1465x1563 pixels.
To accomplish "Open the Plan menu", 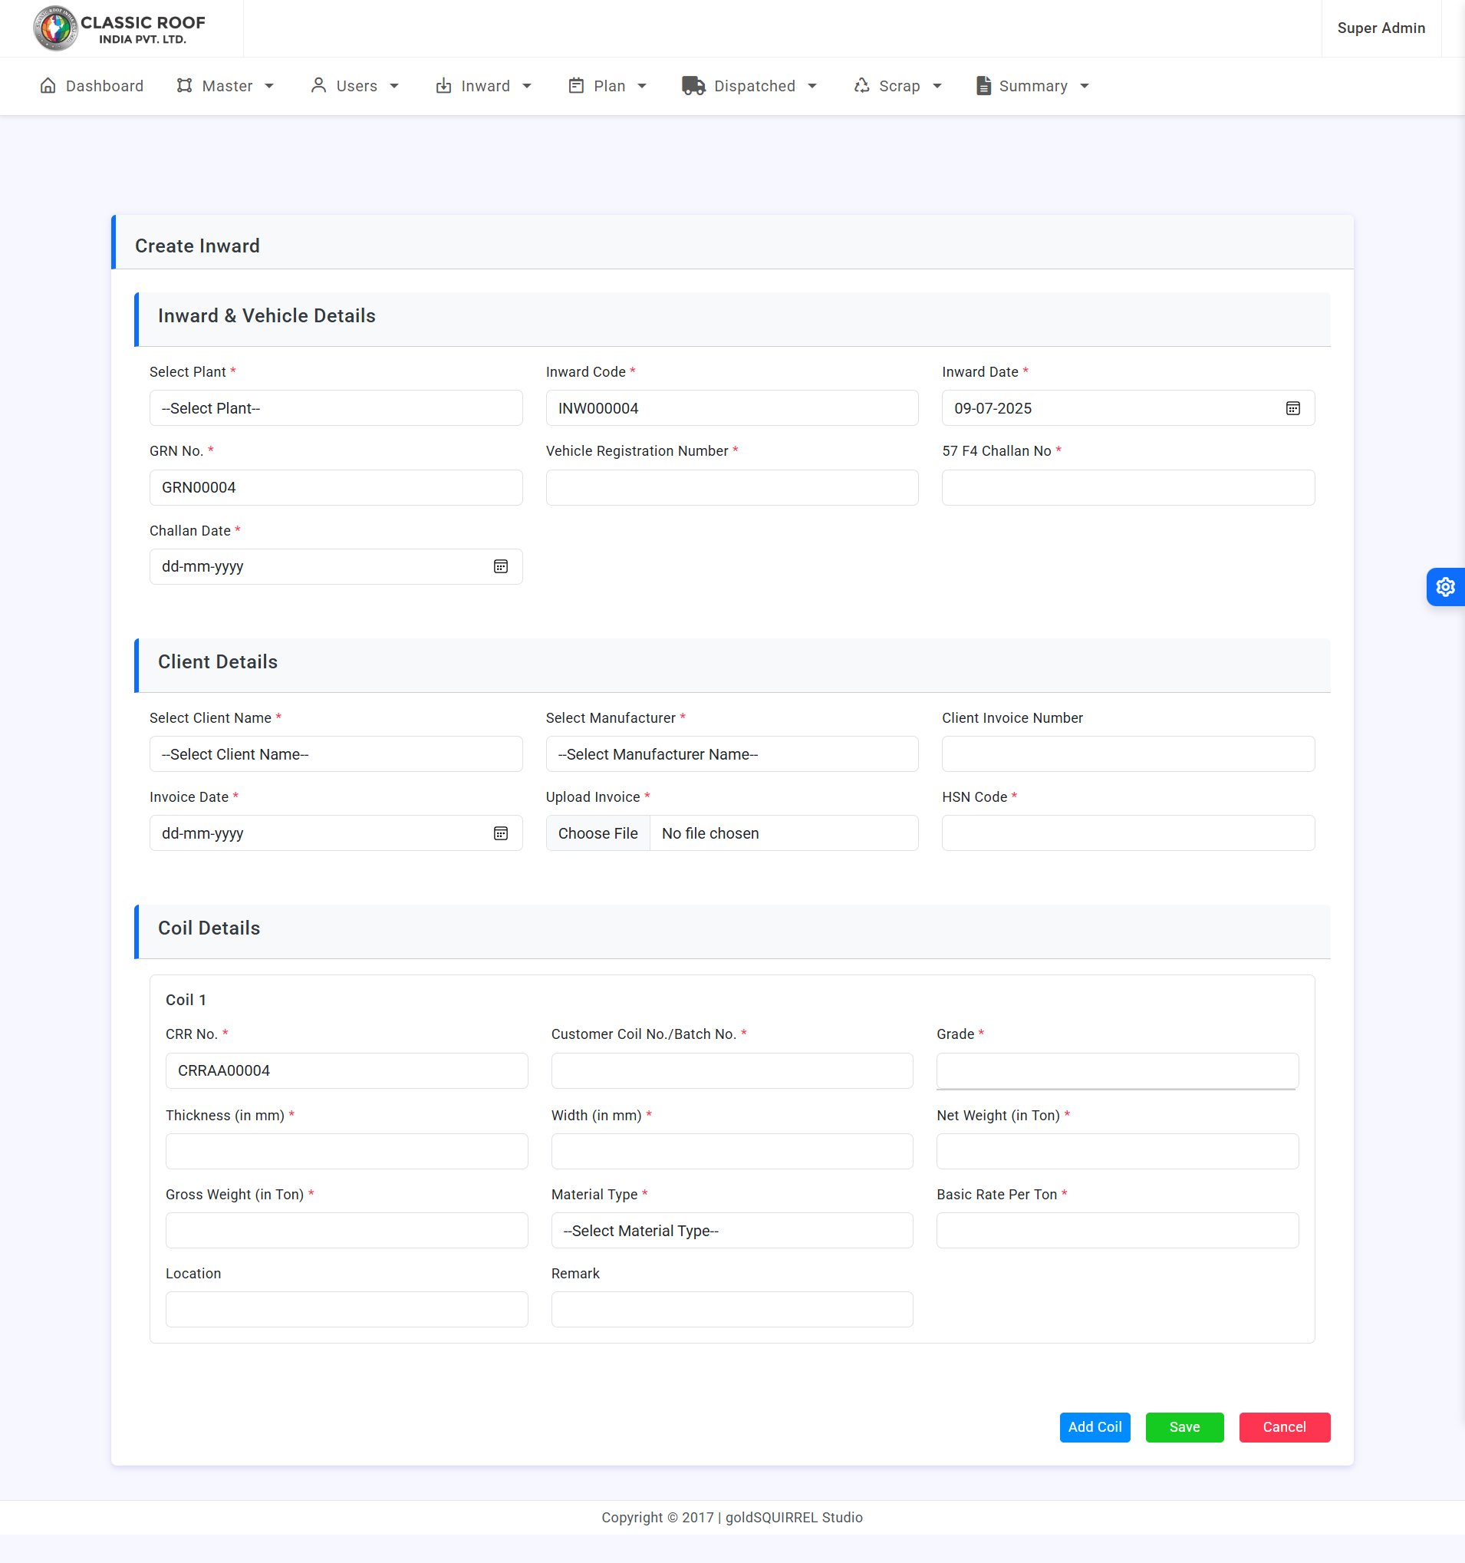I will click(x=607, y=86).
